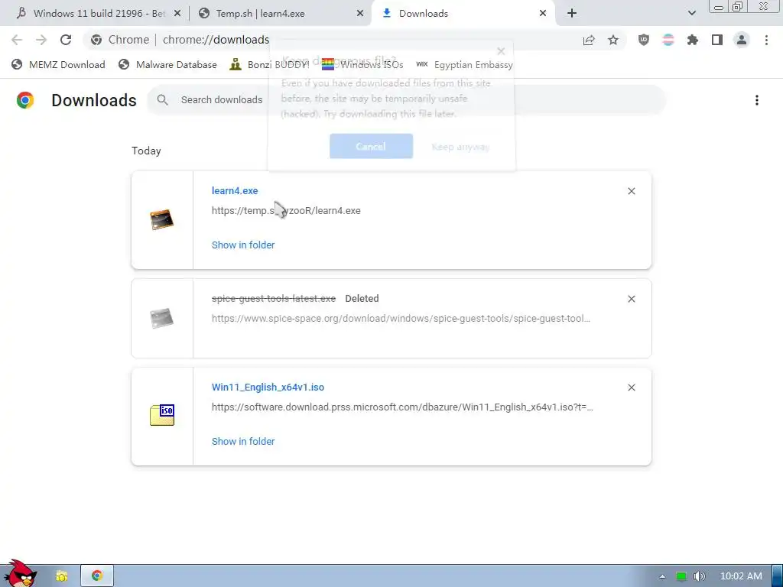Click the Angry Birds start button
The width and height of the screenshot is (783, 587).
point(20,574)
